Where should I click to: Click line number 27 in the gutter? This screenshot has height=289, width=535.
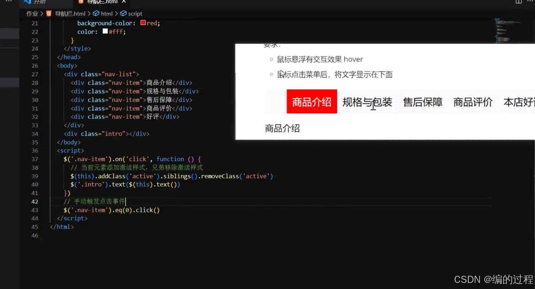click(35, 74)
